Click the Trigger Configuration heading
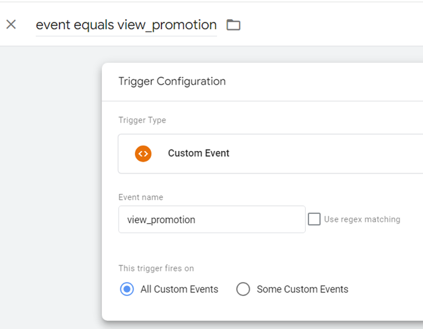Screen dimensions: 423x329 pos(172,81)
